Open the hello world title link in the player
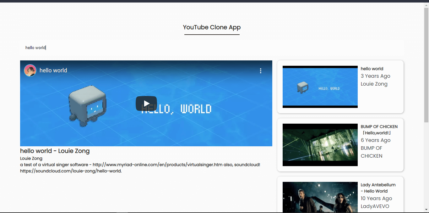This screenshot has height=213, width=429. coord(53,70)
